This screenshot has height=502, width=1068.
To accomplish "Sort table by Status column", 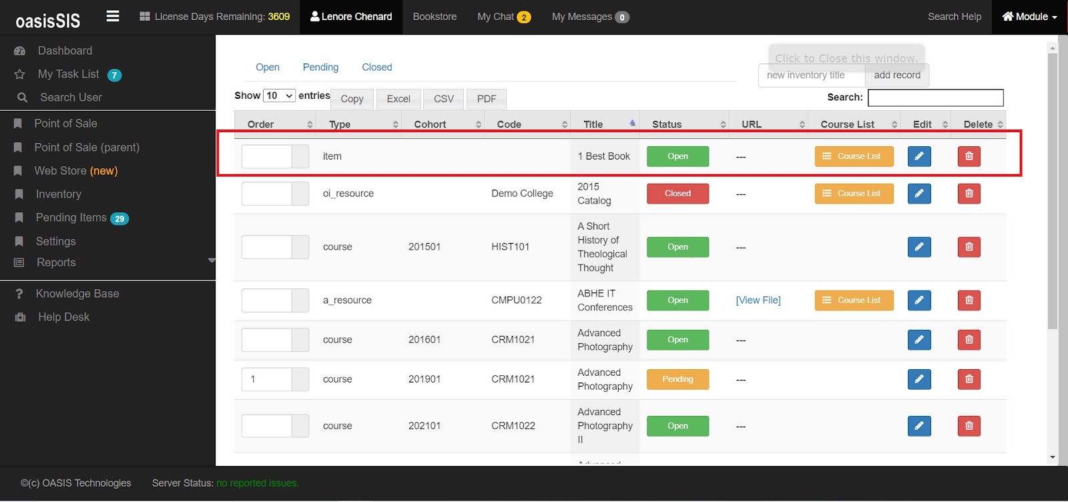I will pos(684,124).
